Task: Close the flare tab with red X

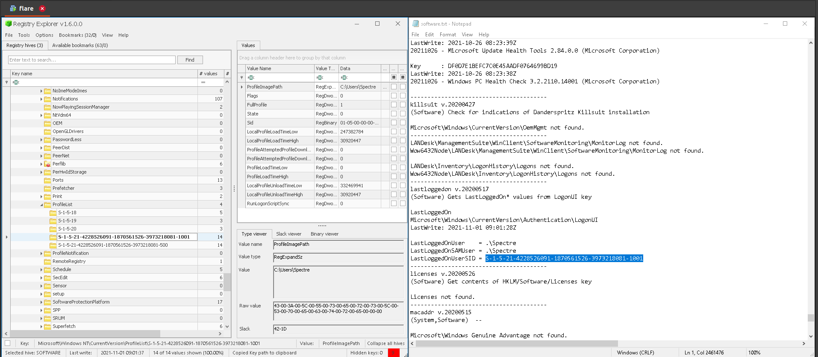Action: tap(42, 9)
